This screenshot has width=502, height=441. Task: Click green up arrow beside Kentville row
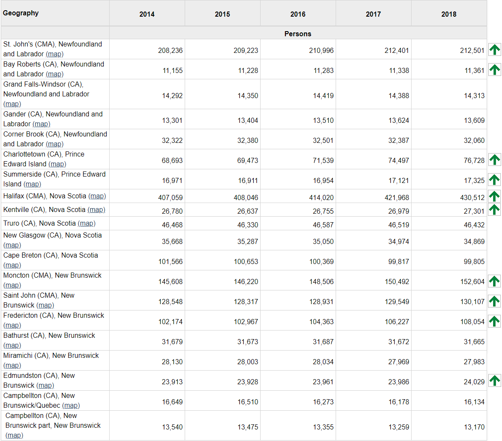pos(495,210)
